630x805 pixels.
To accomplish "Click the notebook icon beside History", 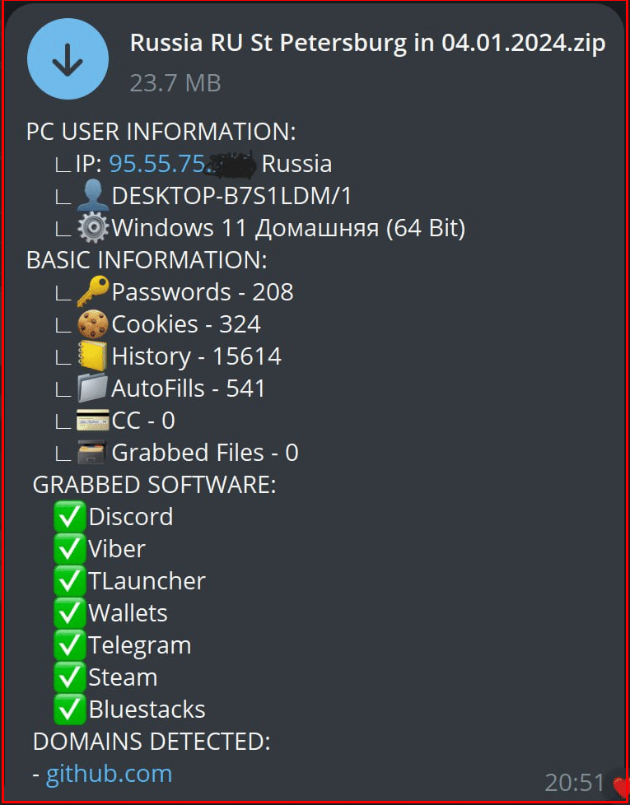I will click(92, 356).
